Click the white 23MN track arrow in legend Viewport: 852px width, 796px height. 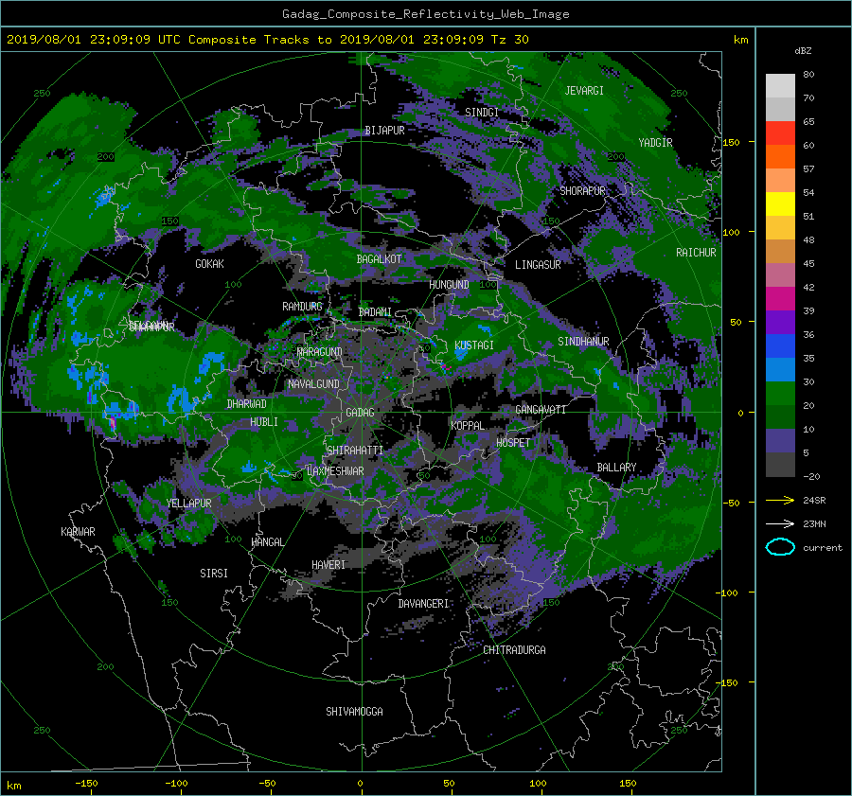click(x=780, y=523)
